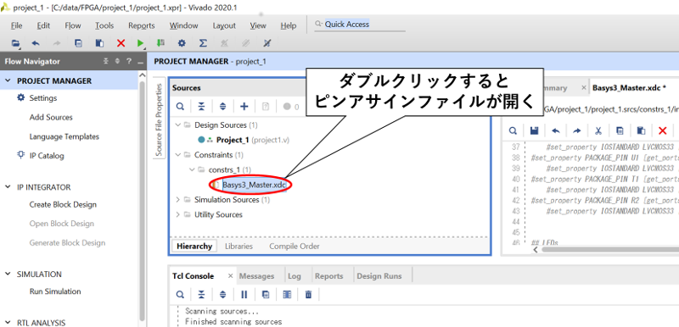679x327 pixels.
Task: Click Flow Navigator help question mark
Action: (129, 61)
